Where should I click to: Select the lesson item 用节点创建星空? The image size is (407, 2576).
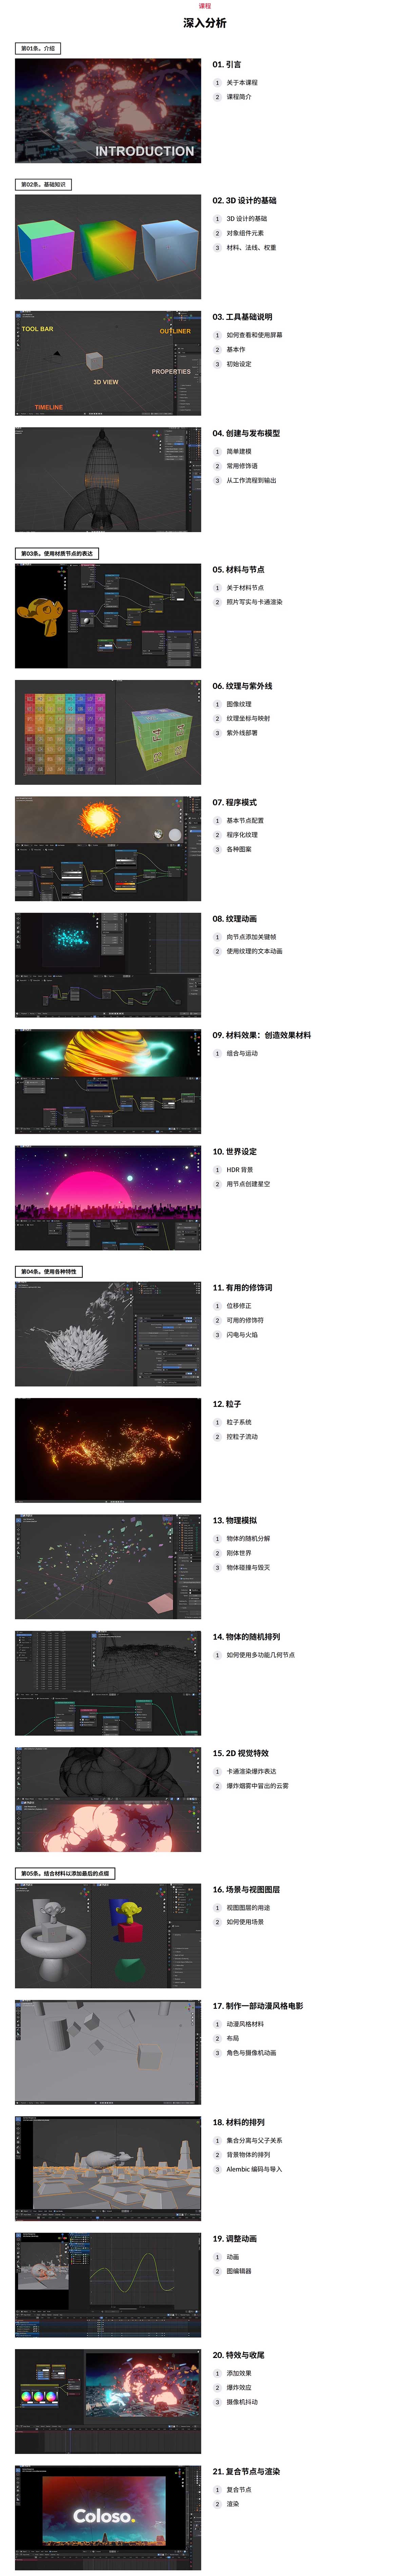[248, 1184]
